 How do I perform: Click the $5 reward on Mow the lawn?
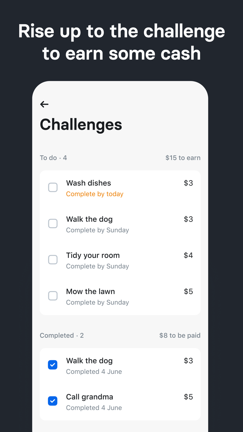tap(188, 291)
